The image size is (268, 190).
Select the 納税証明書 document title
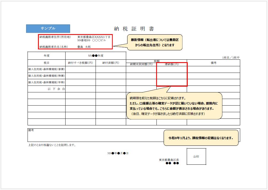(x=134, y=29)
